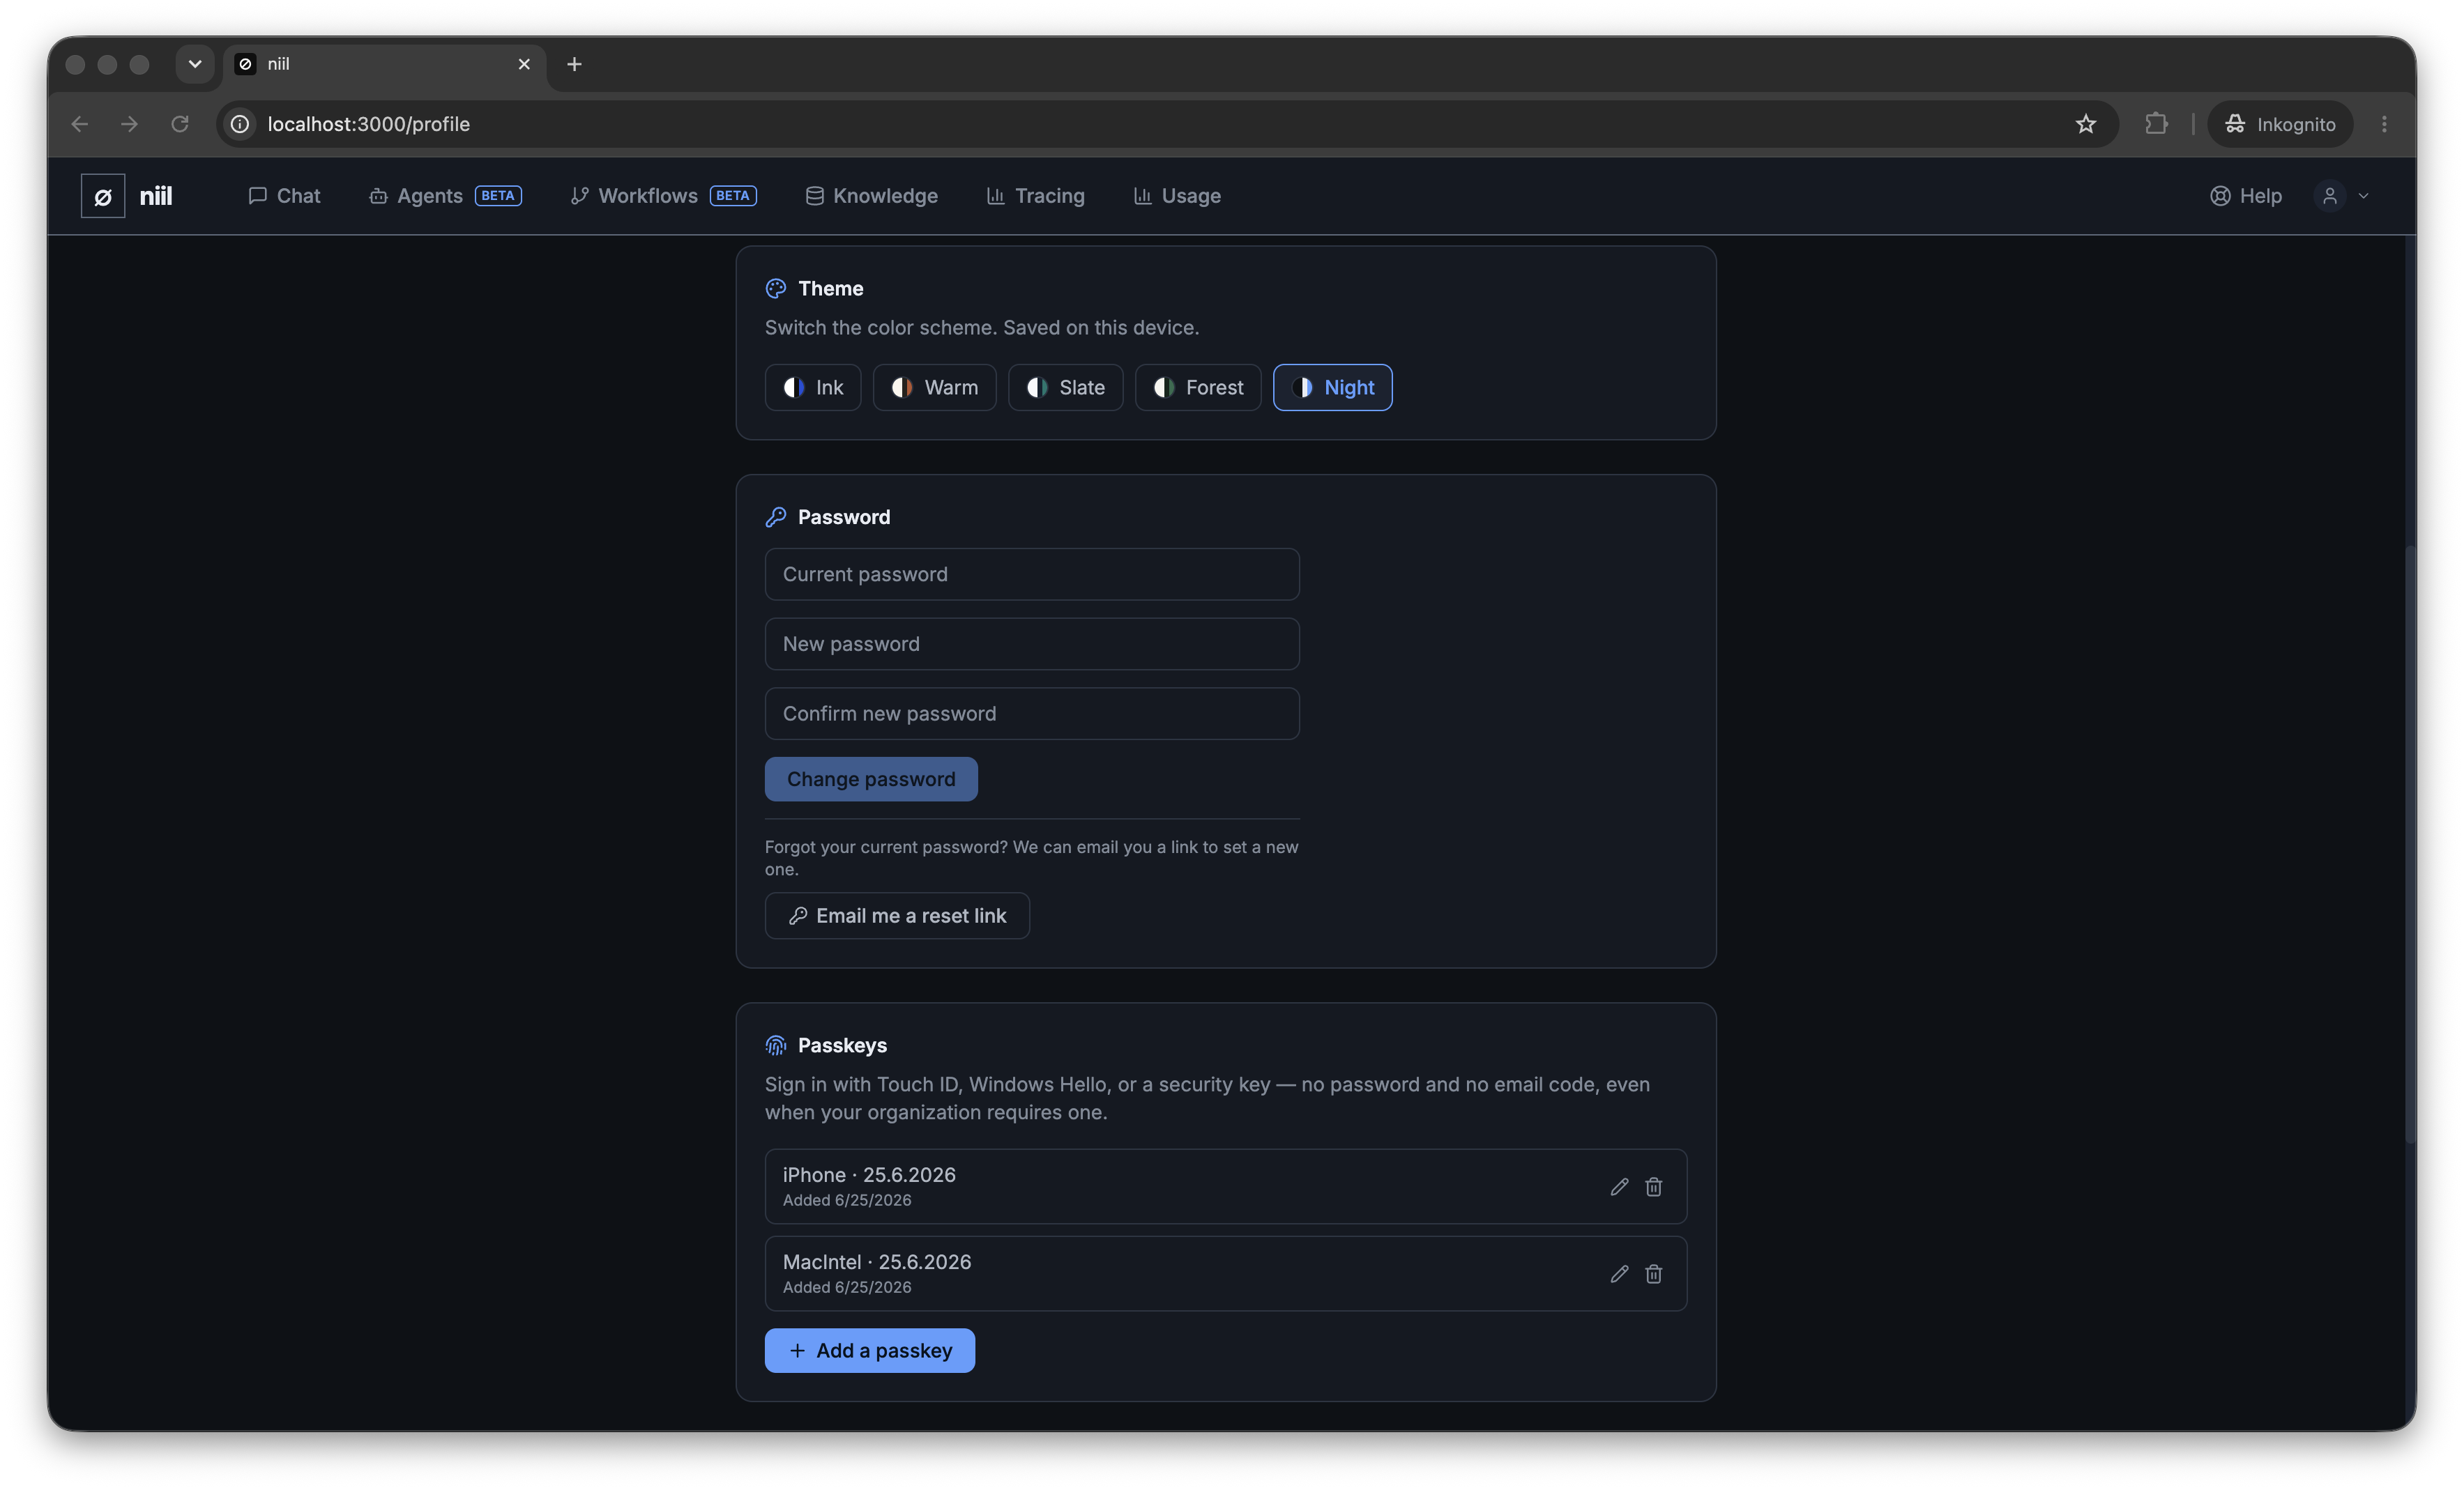2464x1490 pixels.
Task: Focus the Confirm new password field
Action: 1032,714
